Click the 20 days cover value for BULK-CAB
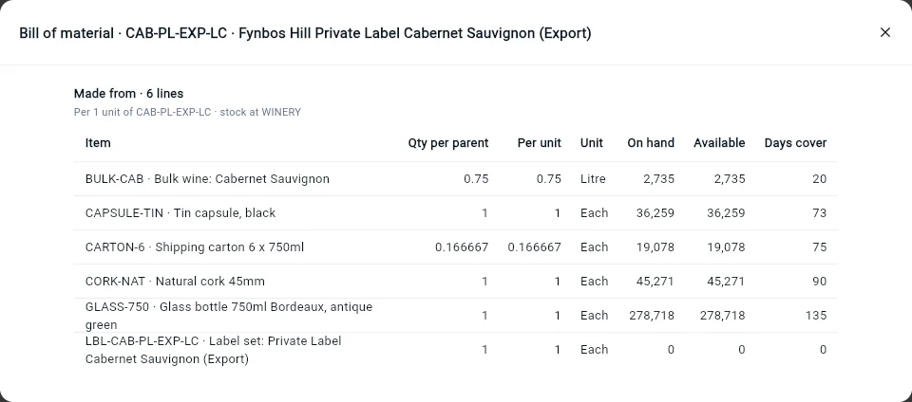The height and width of the screenshot is (402, 912). click(x=819, y=178)
